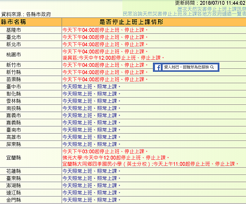Click 花蓮縣 status 今天照常上班、照常上課
The image size is (246, 204).
[x=91, y=171]
